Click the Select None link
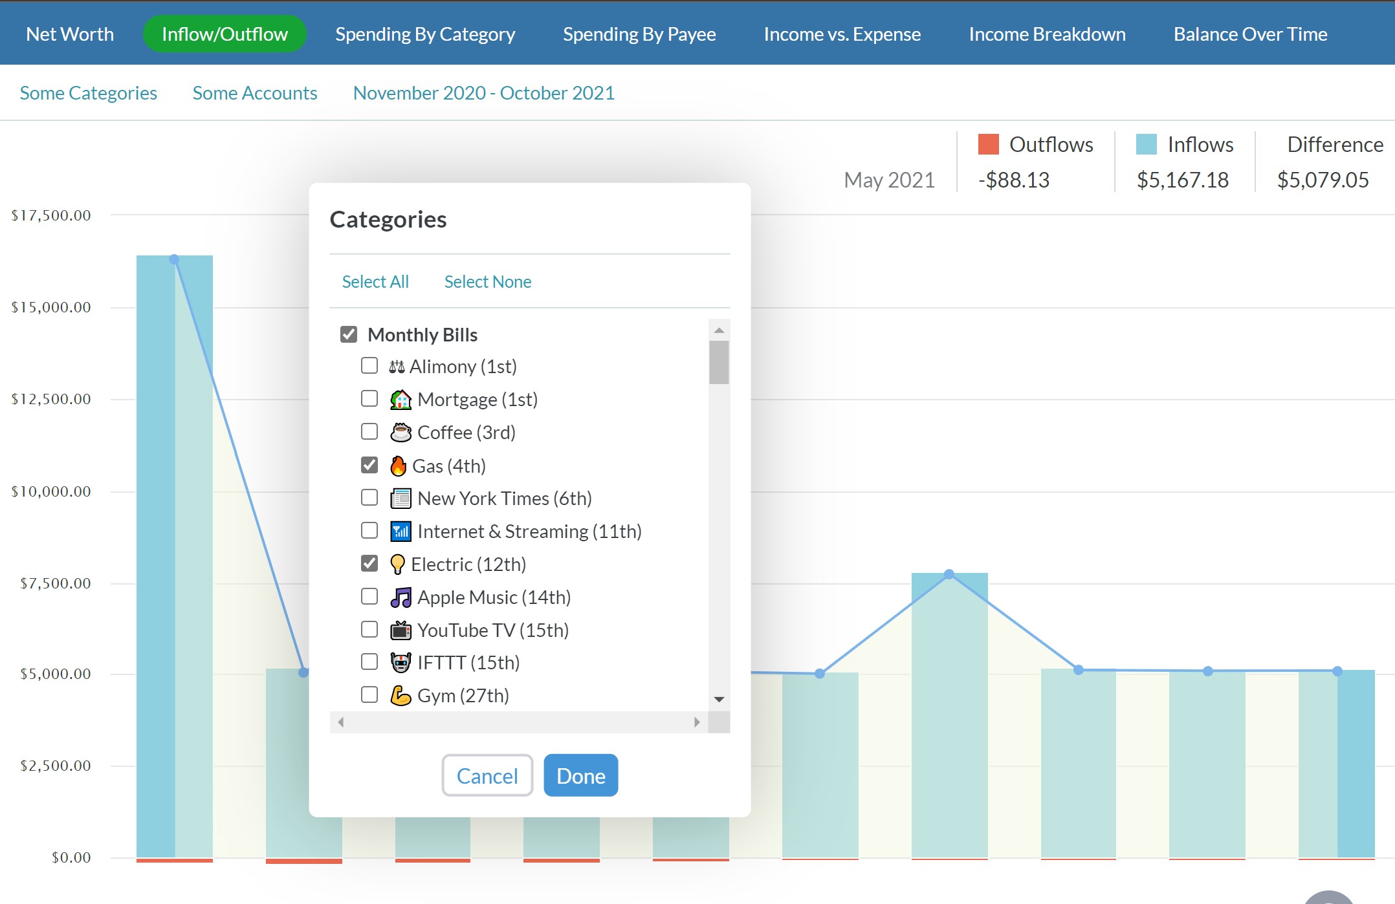This screenshot has width=1395, height=904. [488, 282]
